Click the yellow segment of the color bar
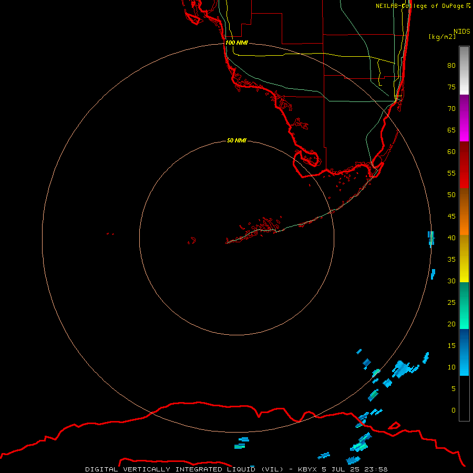This screenshot has height=473, width=473. [464, 259]
